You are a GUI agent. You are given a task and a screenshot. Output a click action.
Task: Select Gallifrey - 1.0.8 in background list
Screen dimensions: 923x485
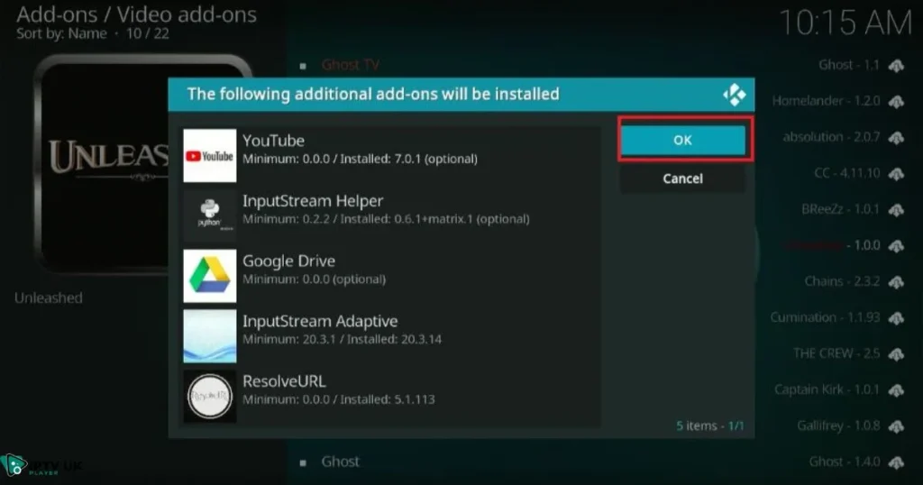click(x=838, y=426)
